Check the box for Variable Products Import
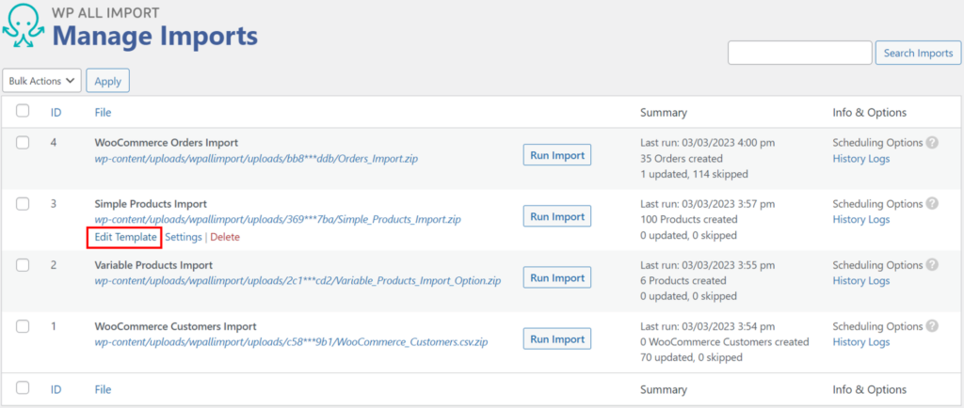 (23, 265)
